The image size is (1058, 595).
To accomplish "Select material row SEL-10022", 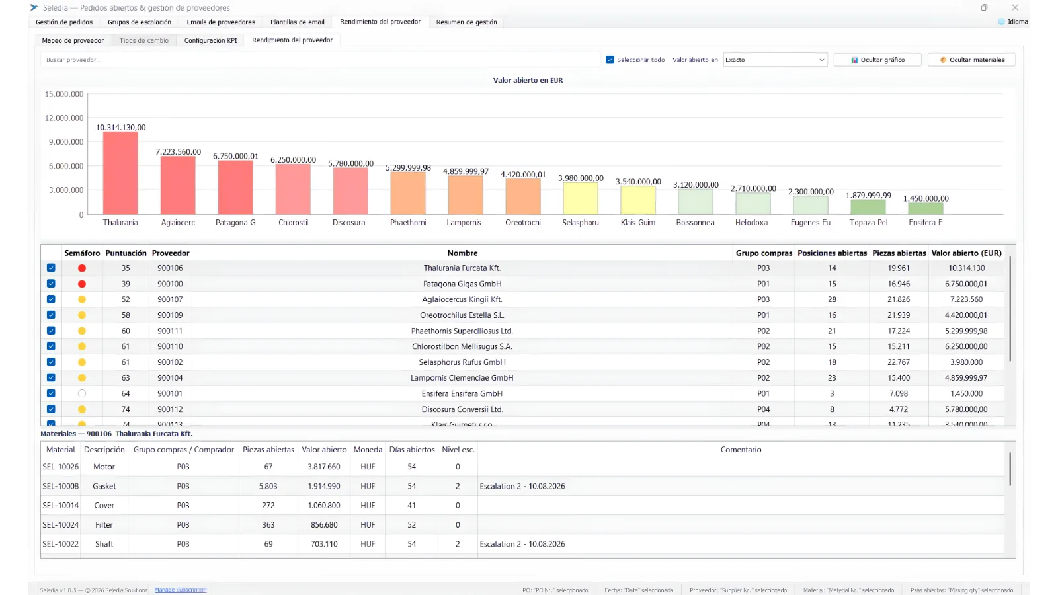I will click(522, 544).
